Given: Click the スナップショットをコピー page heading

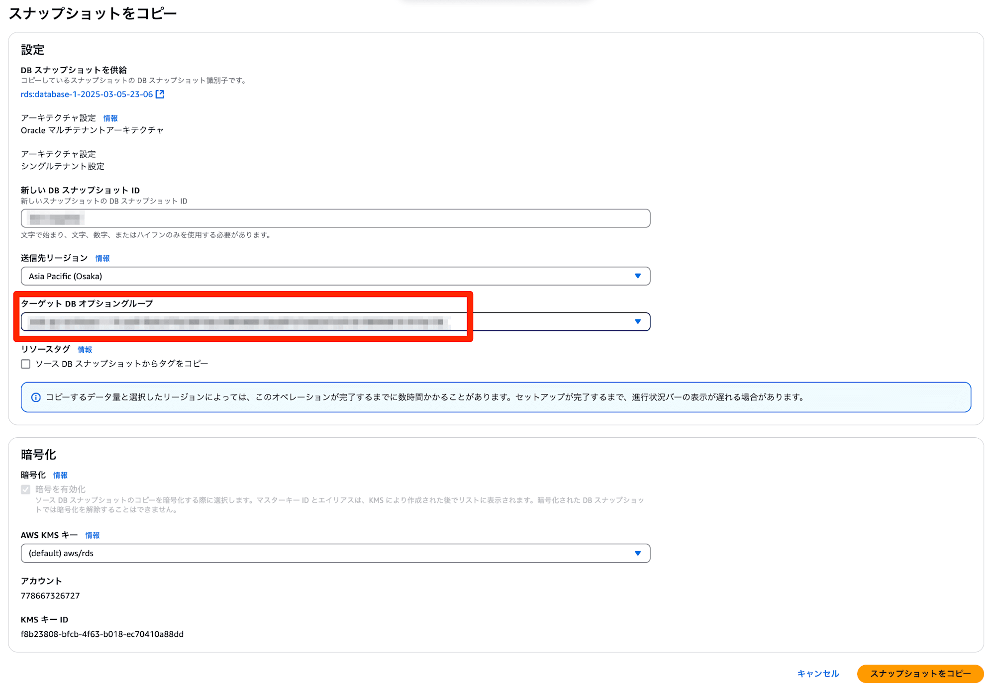Looking at the screenshot, I should point(93,13).
